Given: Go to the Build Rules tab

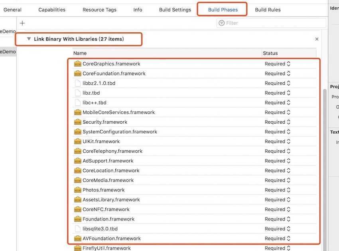Looking at the screenshot, I should [x=268, y=10].
